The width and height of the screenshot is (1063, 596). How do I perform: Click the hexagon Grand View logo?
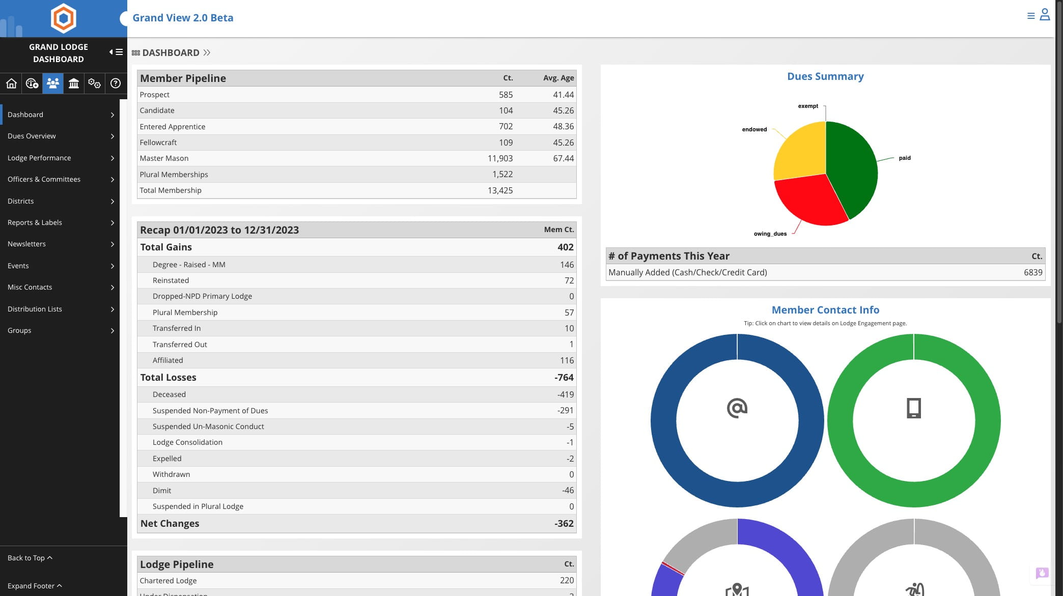tap(63, 18)
